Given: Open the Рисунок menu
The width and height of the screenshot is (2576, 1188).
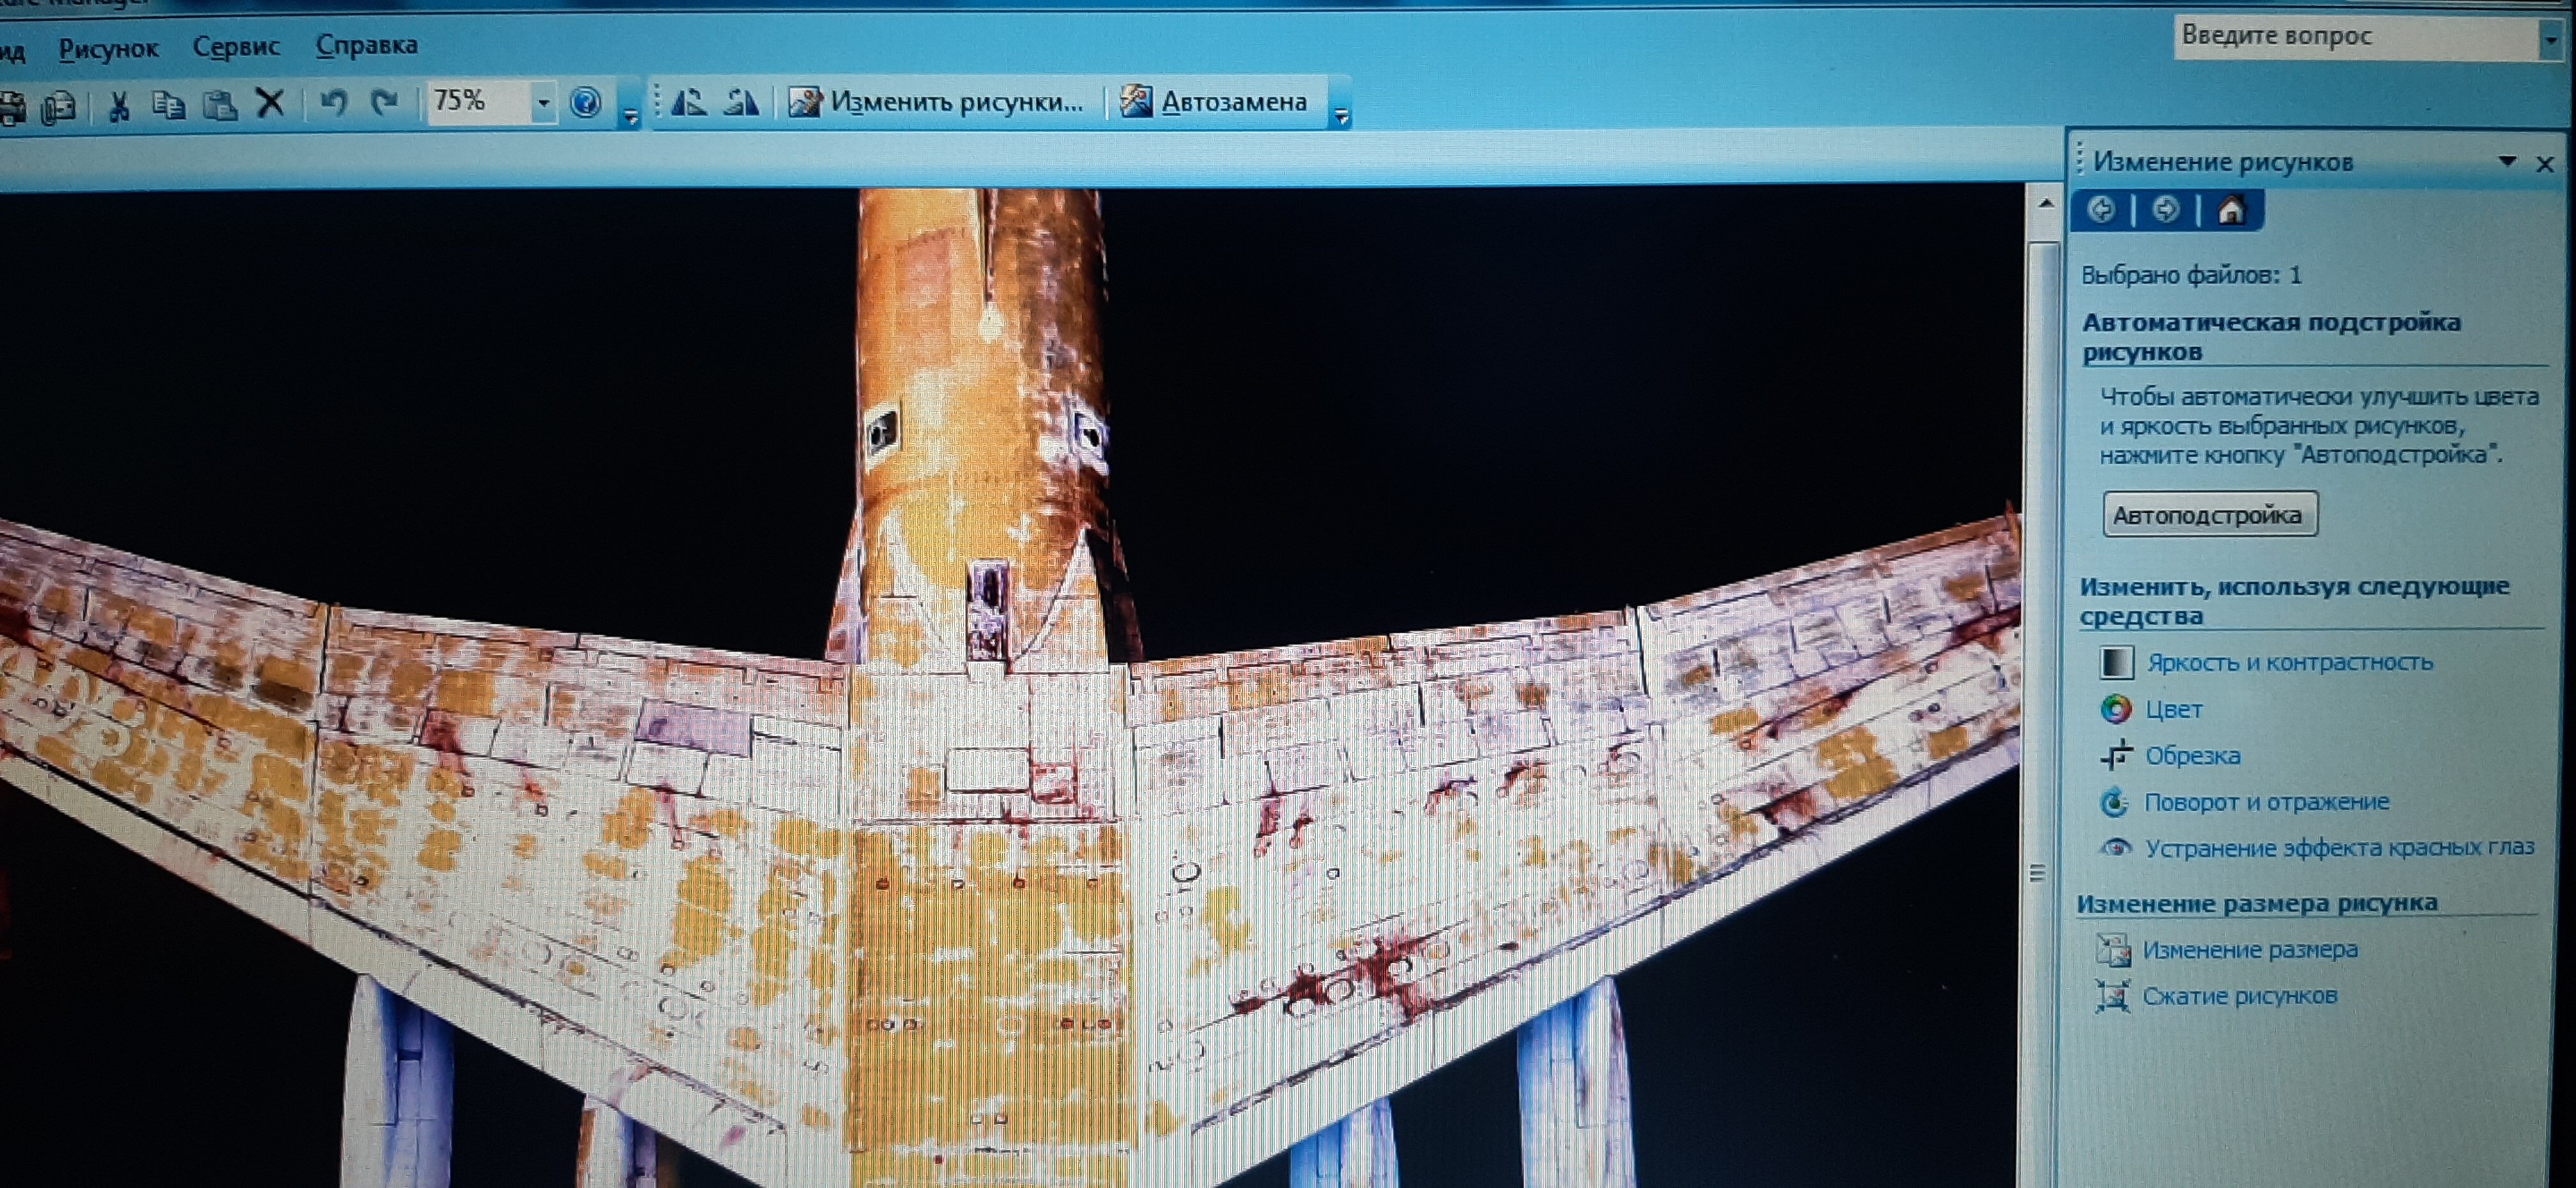Looking at the screenshot, I should click(x=108, y=48).
